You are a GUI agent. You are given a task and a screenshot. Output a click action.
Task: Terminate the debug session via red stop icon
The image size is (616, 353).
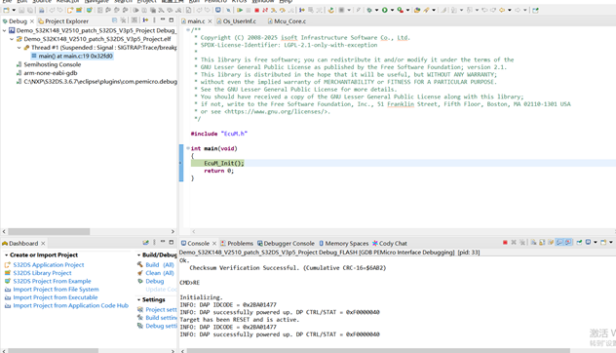click(x=256, y=10)
